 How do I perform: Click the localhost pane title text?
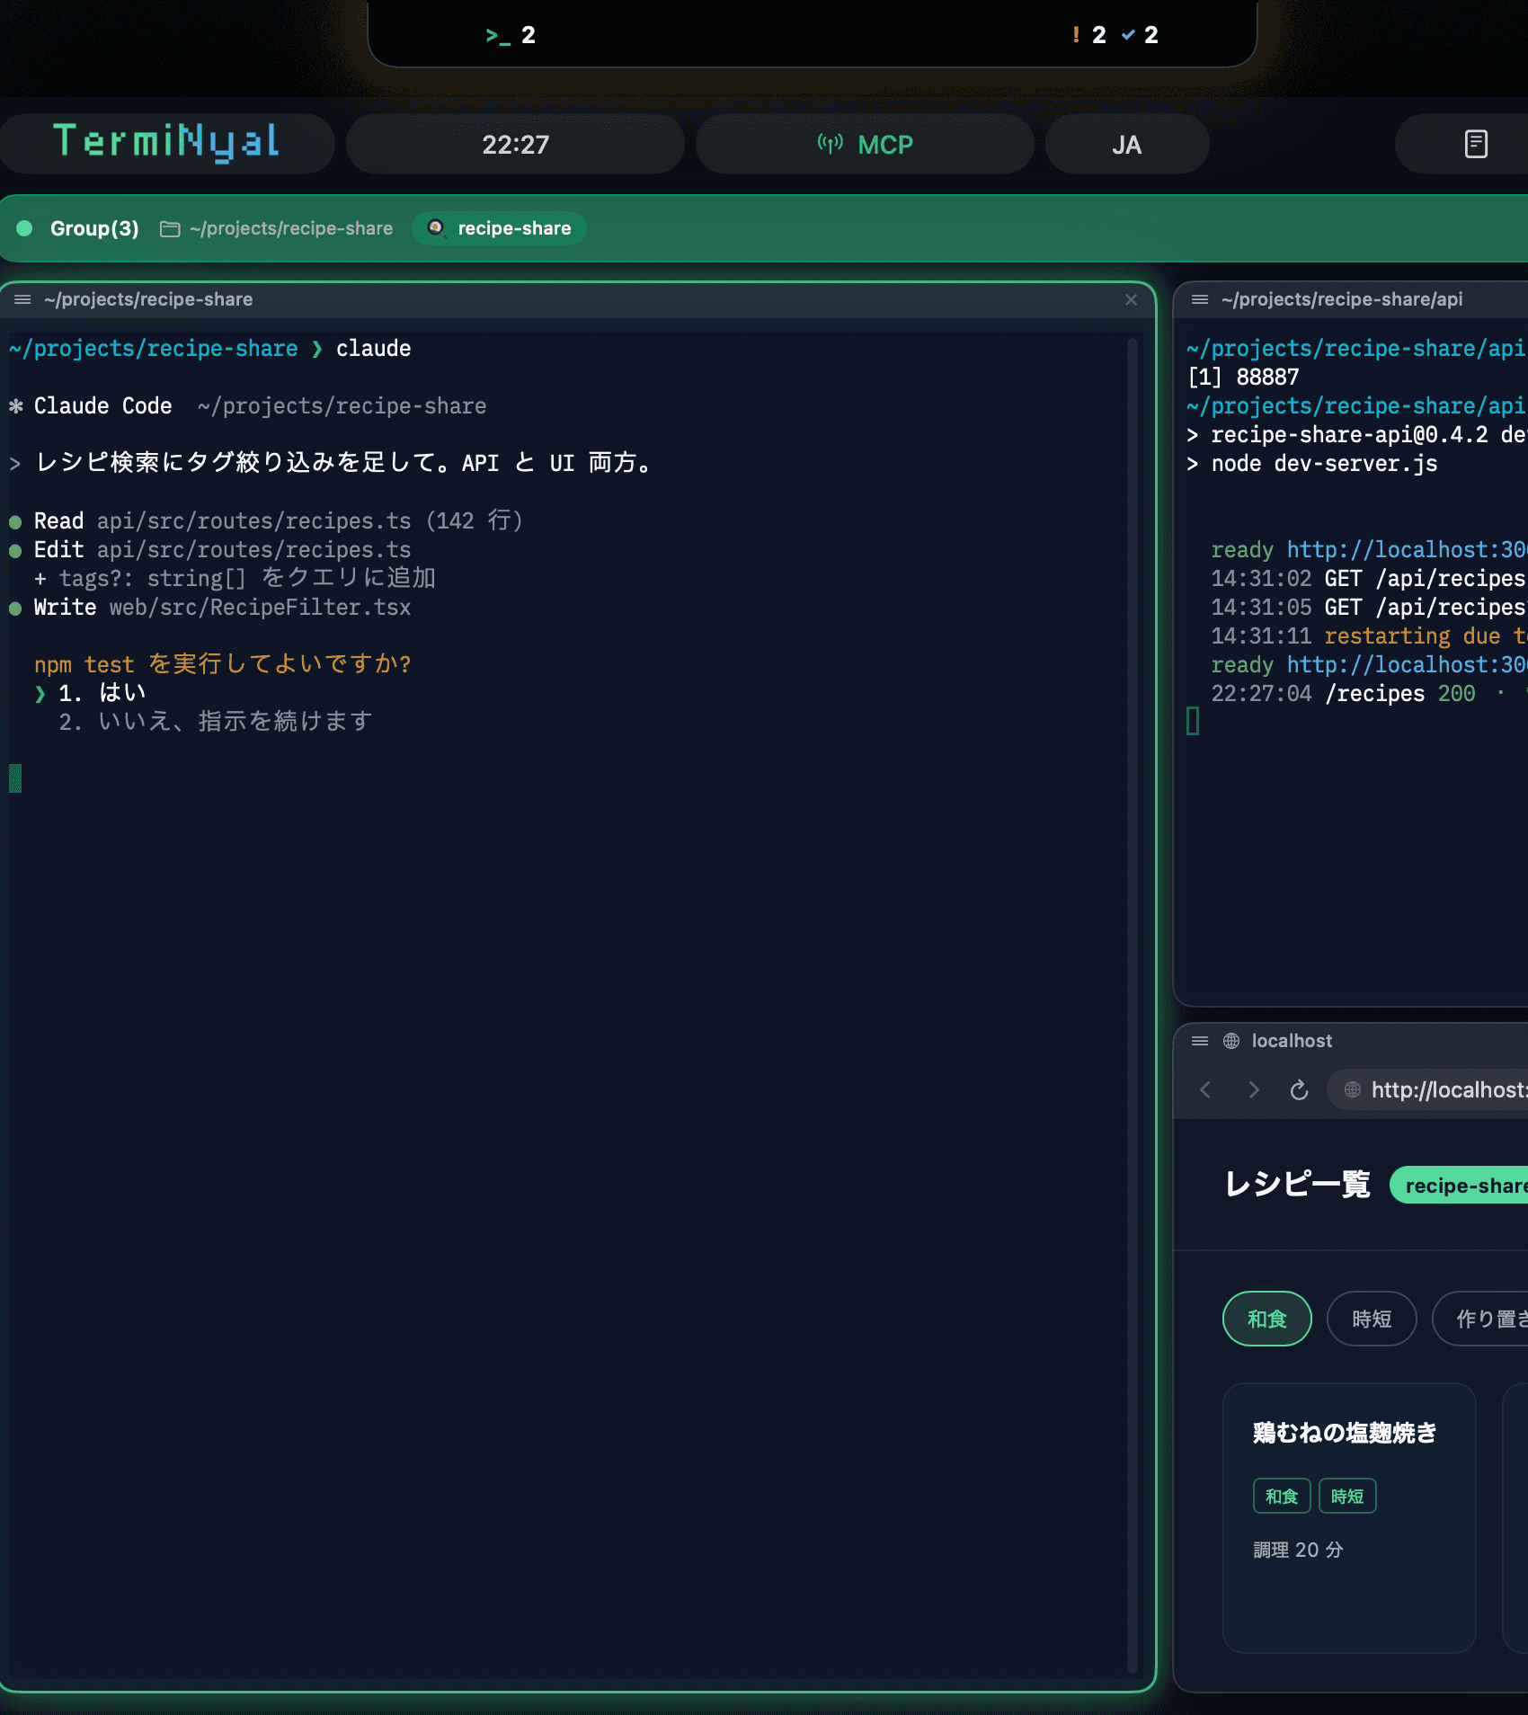(1292, 1041)
